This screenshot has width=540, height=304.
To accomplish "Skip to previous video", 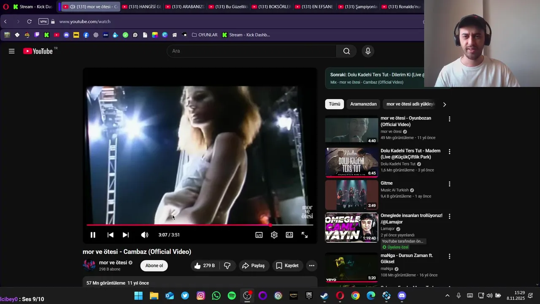I will pos(110,235).
